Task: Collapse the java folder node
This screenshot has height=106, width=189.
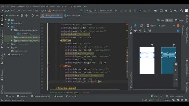Action: [9, 27]
